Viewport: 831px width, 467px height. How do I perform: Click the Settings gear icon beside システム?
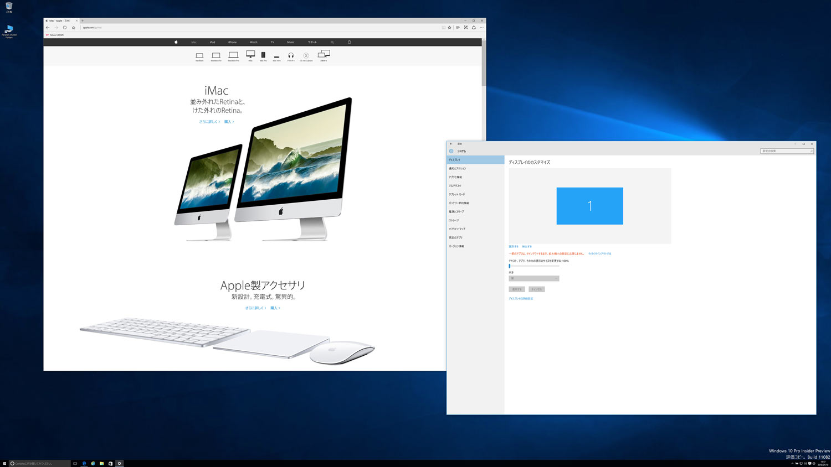[451, 151]
